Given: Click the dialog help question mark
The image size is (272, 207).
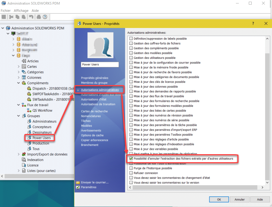Looking at the screenshot, I should (253, 23).
